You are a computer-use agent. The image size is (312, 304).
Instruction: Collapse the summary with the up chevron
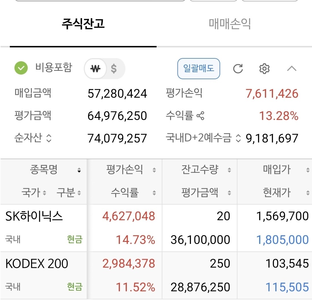tap(292, 69)
